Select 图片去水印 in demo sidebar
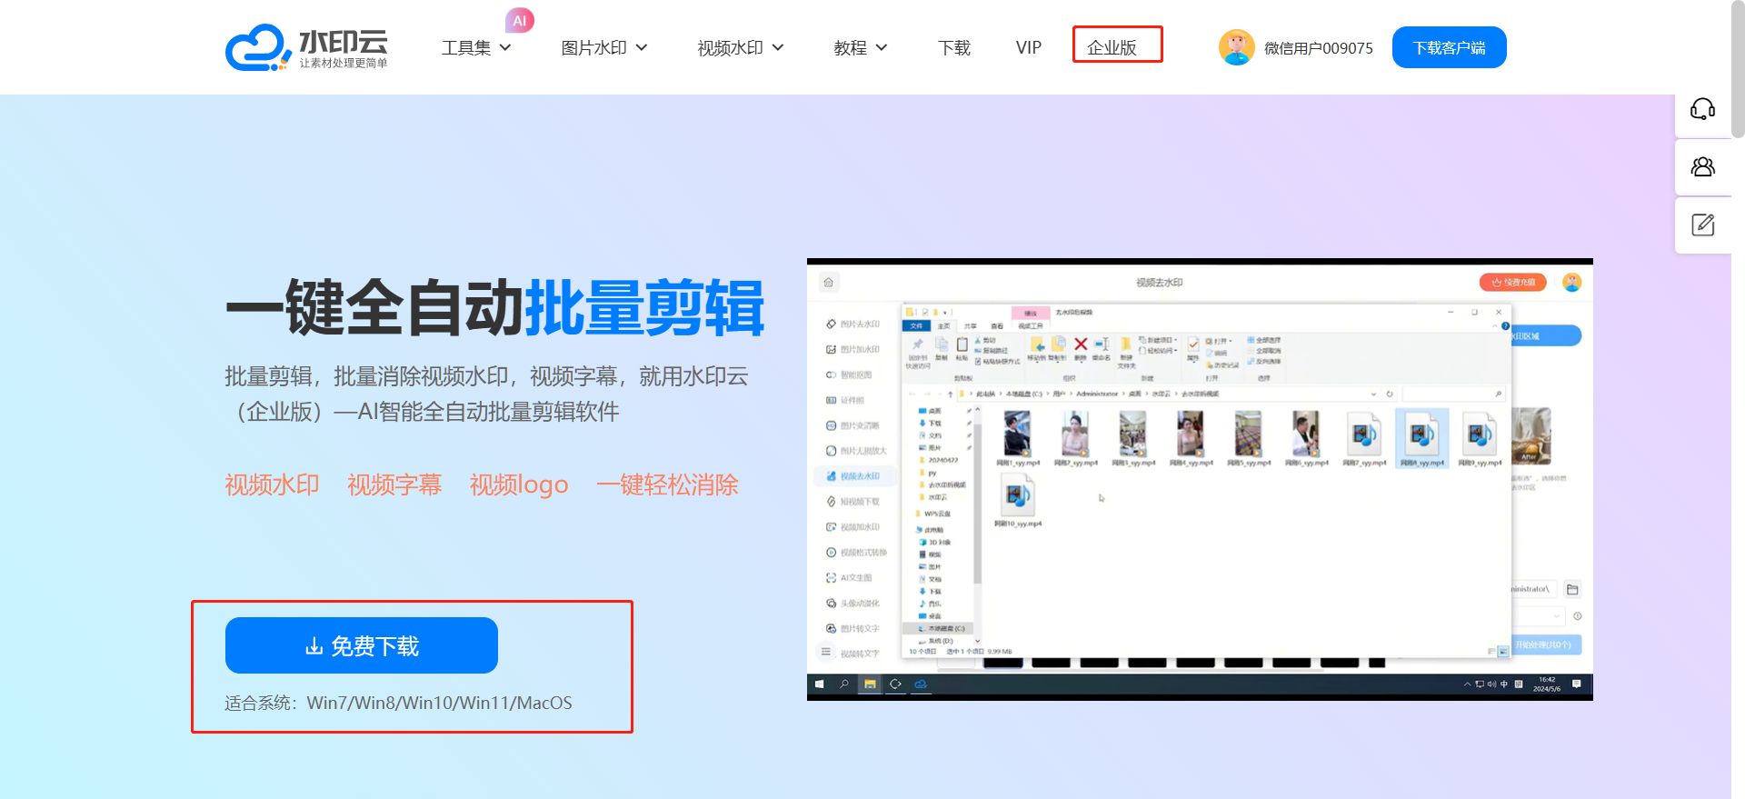 coord(853,324)
